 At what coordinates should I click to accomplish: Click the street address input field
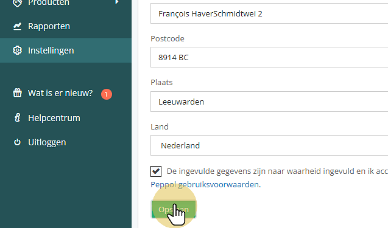[x=269, y=13]
